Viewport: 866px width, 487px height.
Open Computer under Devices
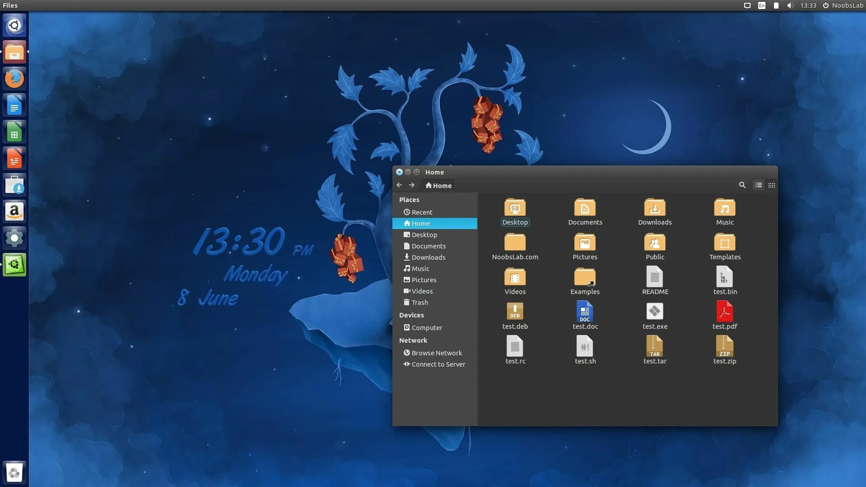pyautogui.click(x=426, y=328)
